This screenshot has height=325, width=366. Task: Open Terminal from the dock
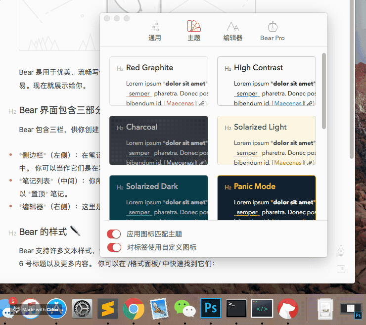(x=236, y=308)
